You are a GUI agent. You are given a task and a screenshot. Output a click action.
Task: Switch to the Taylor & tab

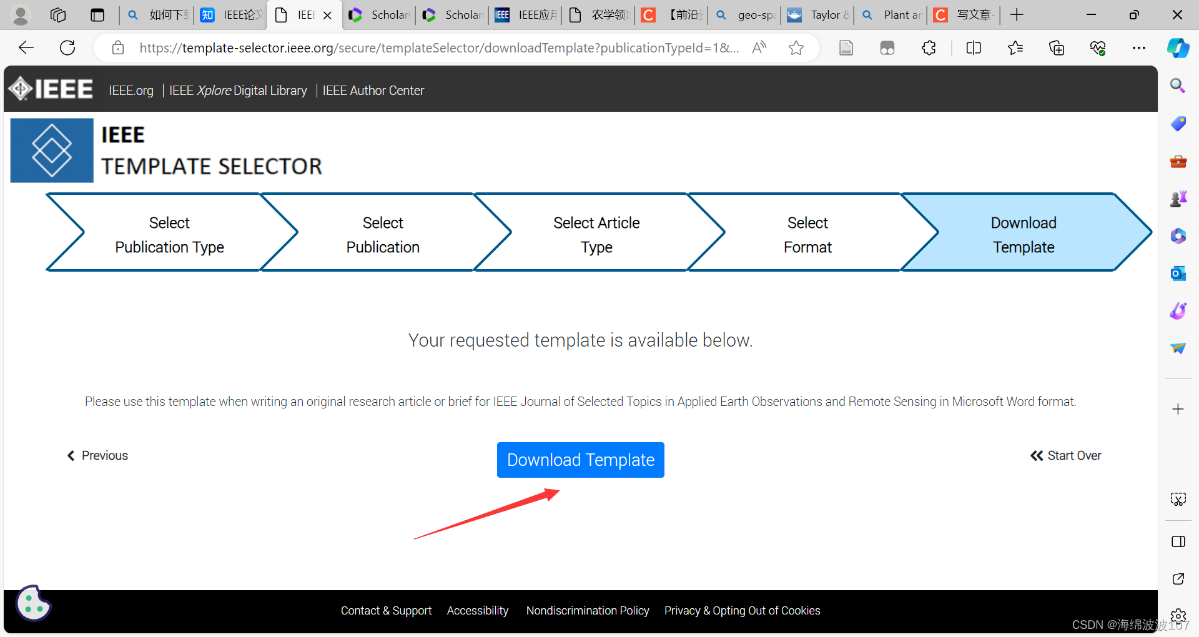[x=818, y=15]
